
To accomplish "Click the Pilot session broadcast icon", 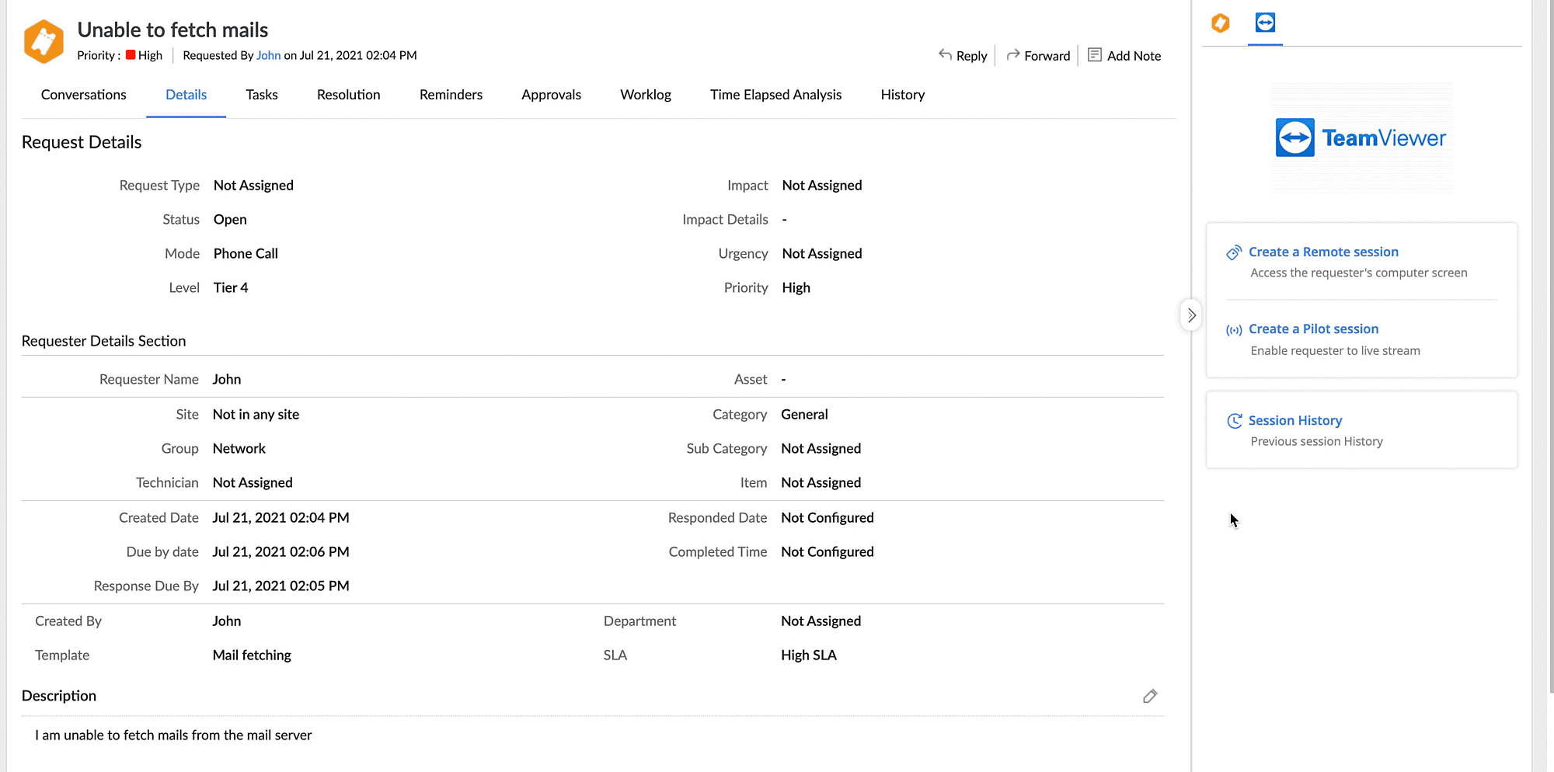I will pyautogui.click(x=1234, y=330).
